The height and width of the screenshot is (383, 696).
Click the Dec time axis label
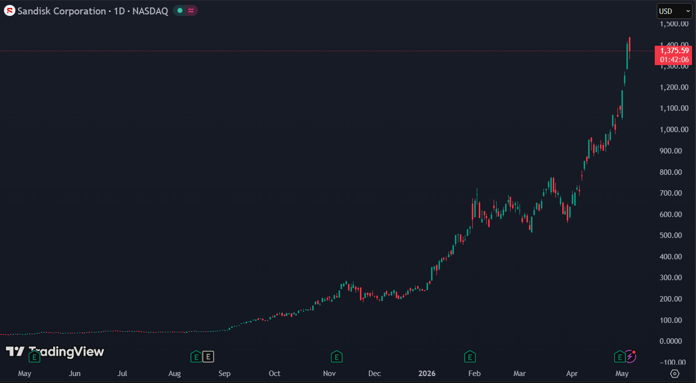(x=374, y=374)
